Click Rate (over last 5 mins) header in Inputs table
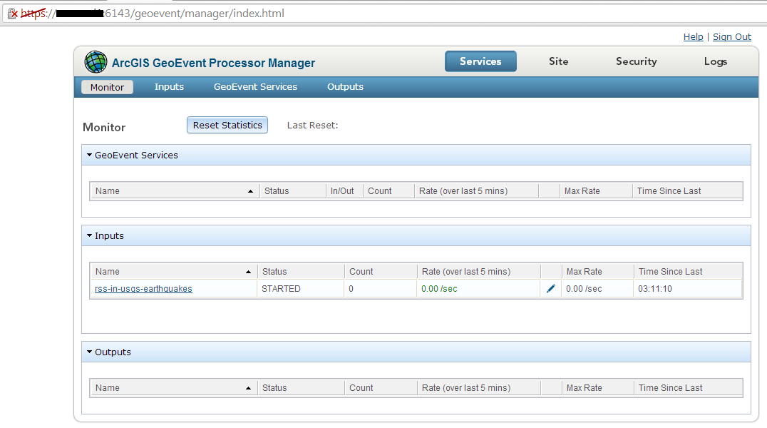Viewport: 767px width, 428px height. pyautogui.click(x=479, y=272)
